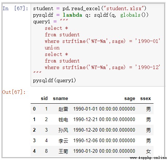167x160 pixels.
Task: Click the date cell 1990-12-21 00:00:00.000000
Action: 104,119
